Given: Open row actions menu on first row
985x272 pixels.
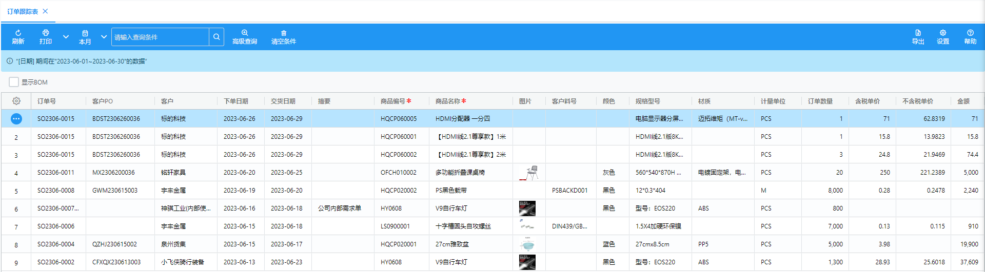Looking at the screenshot, I should 16,119.
